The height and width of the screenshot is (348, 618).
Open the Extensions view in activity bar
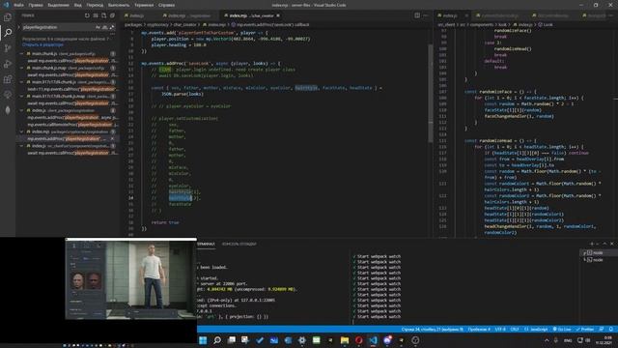click(8, 79)
